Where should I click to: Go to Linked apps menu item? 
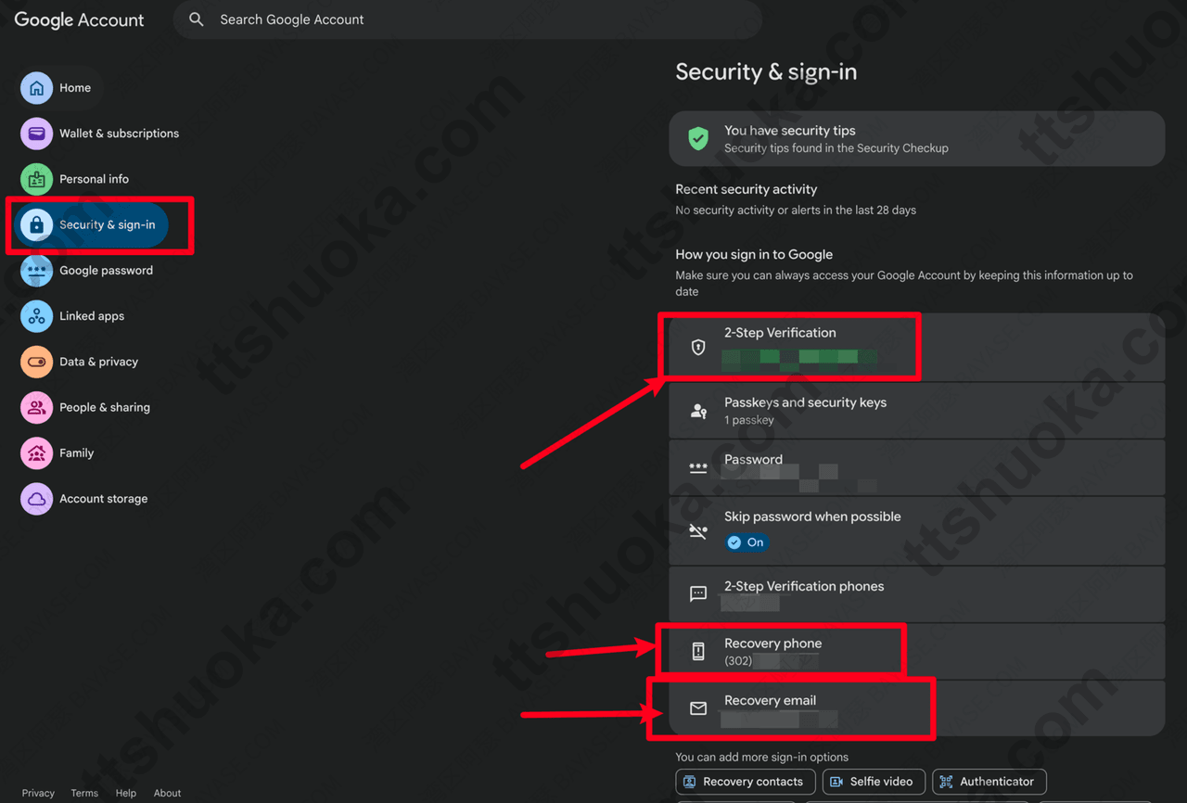(x=91, y=316)
